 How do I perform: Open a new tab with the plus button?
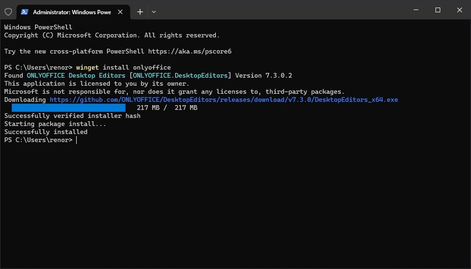tap(140, 12)
